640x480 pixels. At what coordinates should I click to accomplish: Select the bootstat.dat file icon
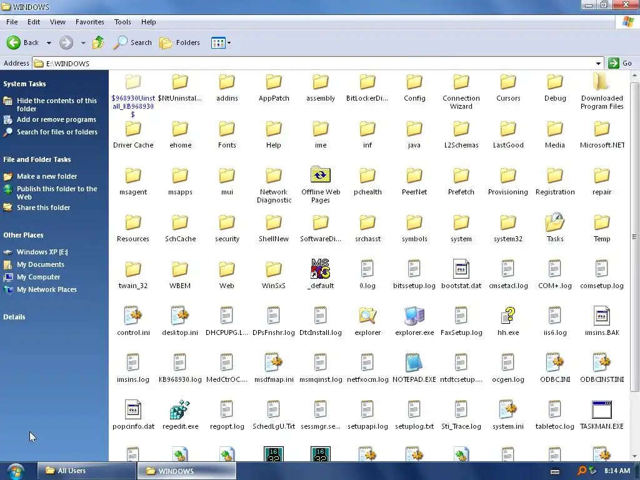461,269
